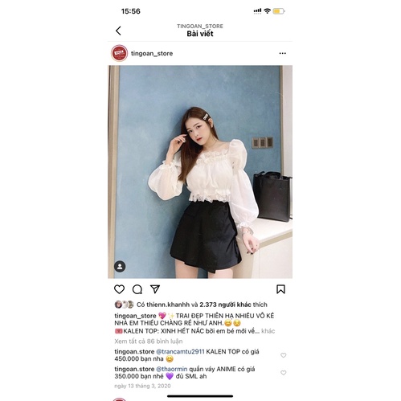
Task: Open thienn.khanhh profile from likes
Action: click(168, 305)
